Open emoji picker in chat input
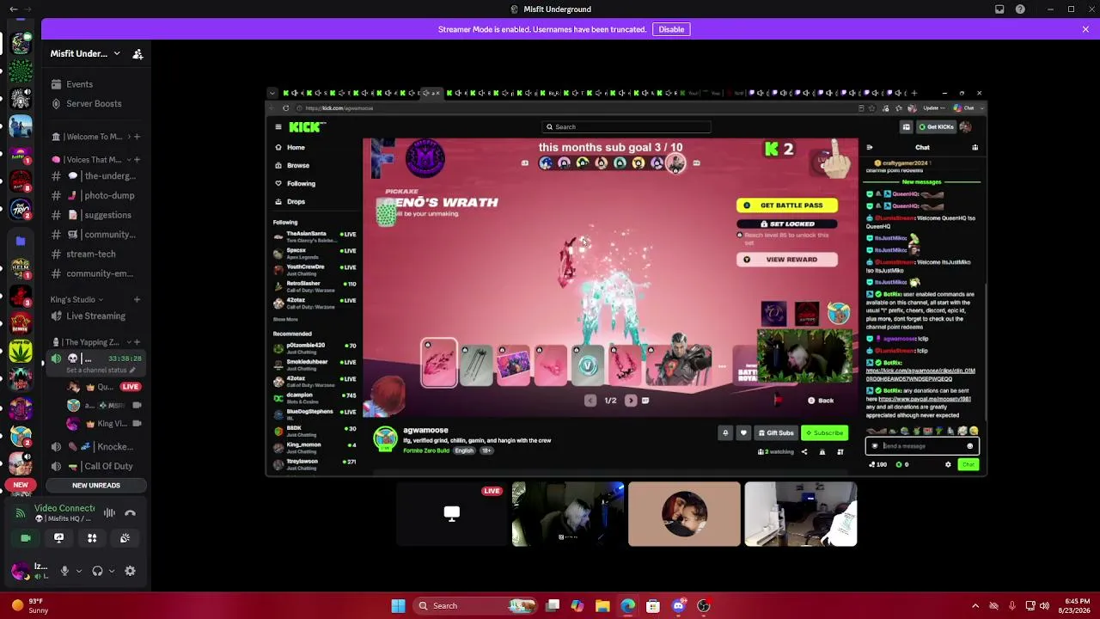 [970, 446]
